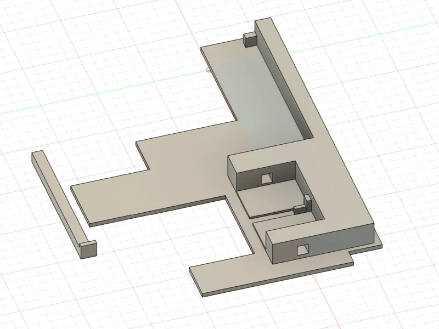The height and width of the screenshot is (329, 439).
Task: Select the cube at the detached bar's end
Action: click(x=88, y=249)
